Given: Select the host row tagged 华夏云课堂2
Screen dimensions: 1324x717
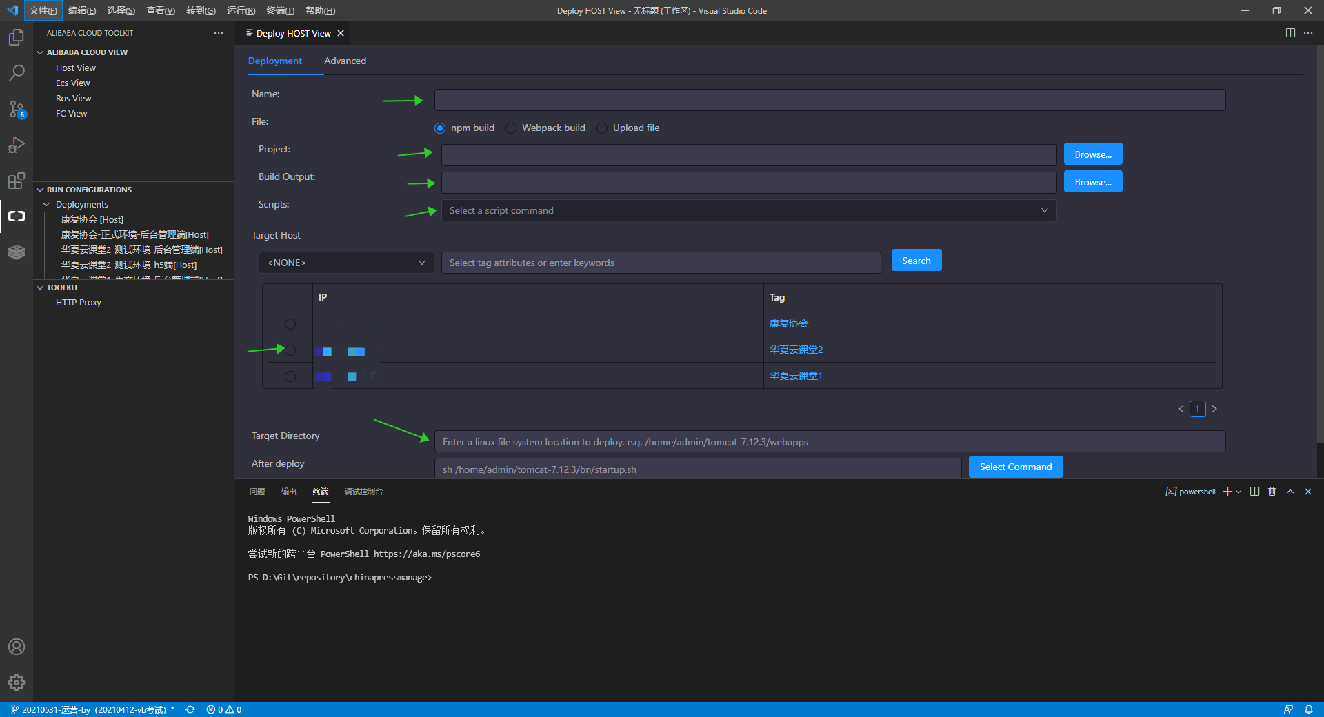Looking at the screenshot, I should [290, 350].
